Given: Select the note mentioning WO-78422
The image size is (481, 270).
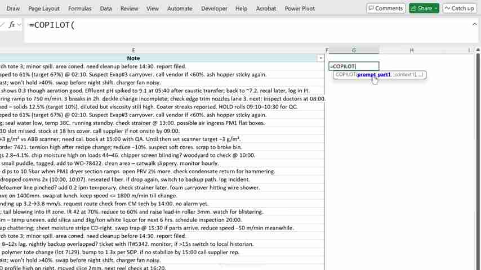Looking at the screenshot, I should click(x=162, y=163).
